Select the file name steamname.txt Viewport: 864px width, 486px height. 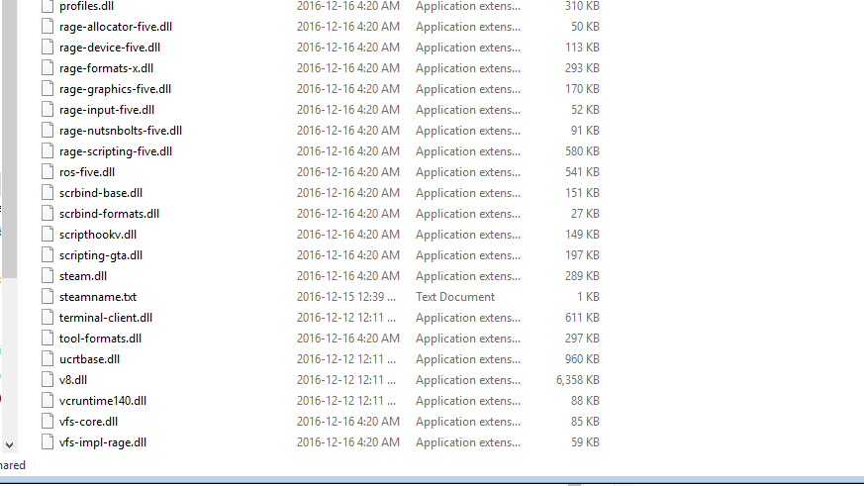[x=98, y=296]
